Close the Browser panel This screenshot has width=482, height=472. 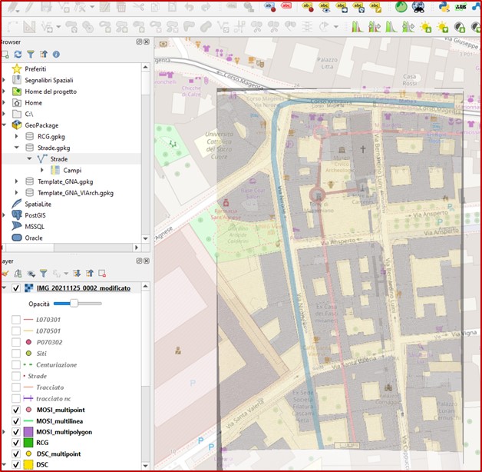[146, 42]
